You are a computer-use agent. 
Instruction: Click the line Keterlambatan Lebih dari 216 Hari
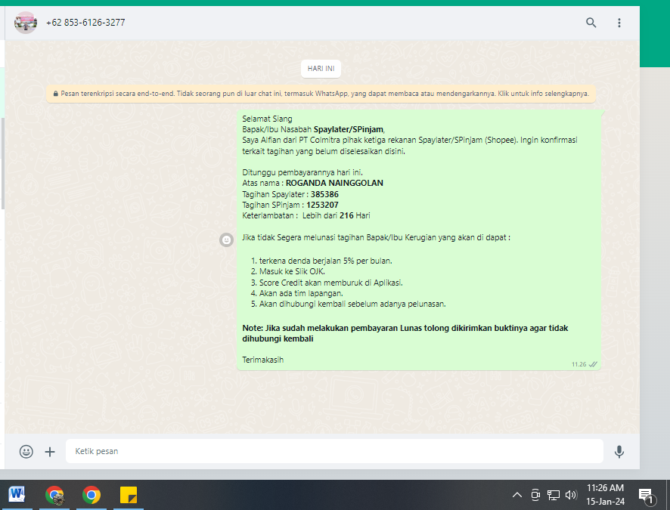click(306, 215)
